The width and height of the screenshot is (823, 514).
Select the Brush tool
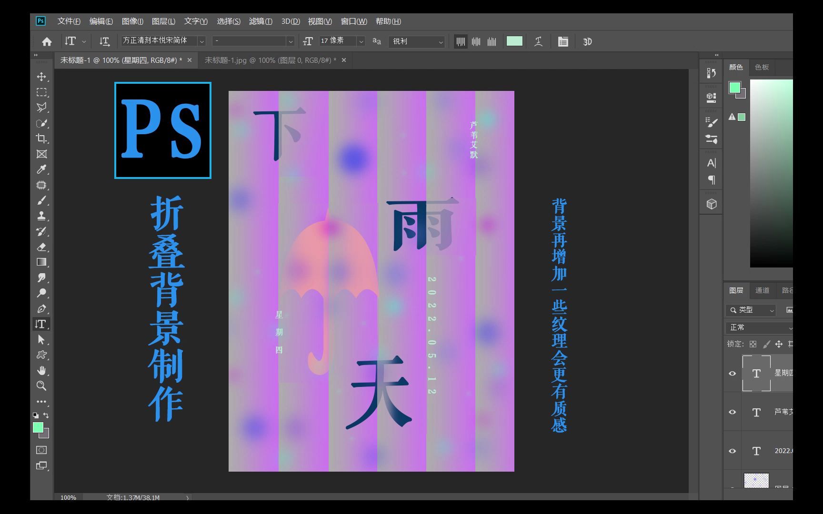pyautogui.click(x=42, y=200)
